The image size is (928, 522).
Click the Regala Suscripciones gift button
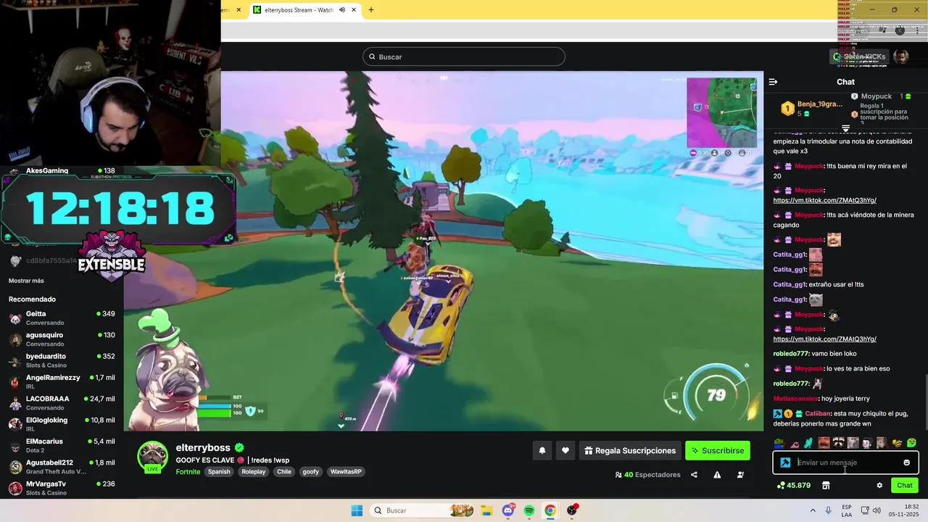pyautogui.click(x=630, y=450)
